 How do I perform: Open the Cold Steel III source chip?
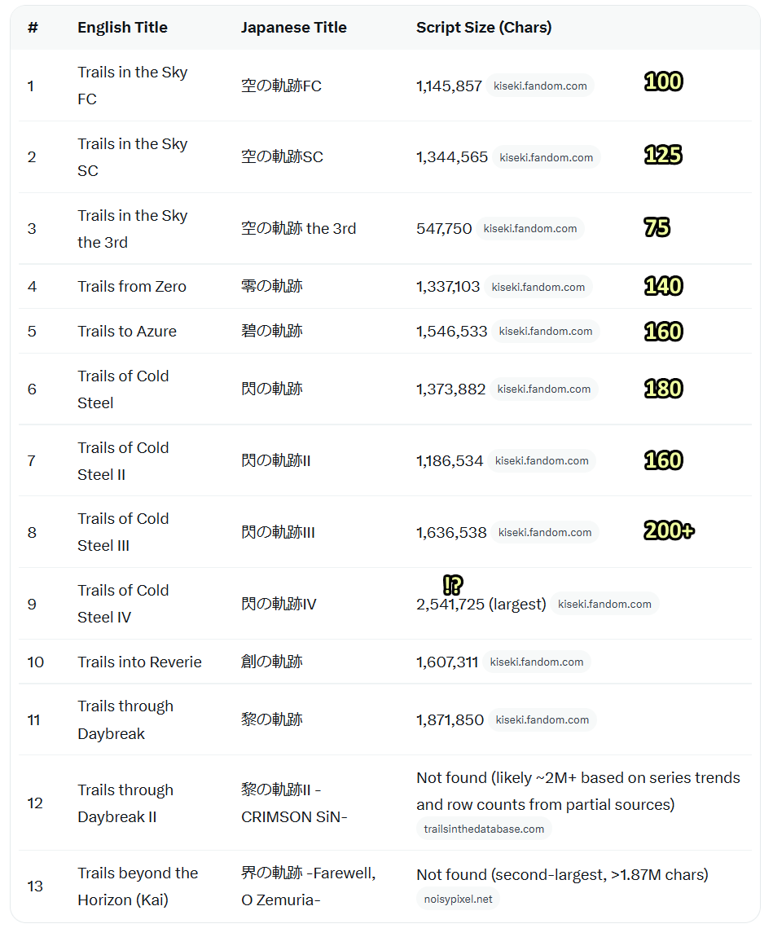(x=545, y=533)
